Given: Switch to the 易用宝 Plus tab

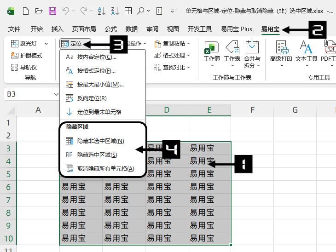Looking at the screenshot, I should tap(237, 29).
